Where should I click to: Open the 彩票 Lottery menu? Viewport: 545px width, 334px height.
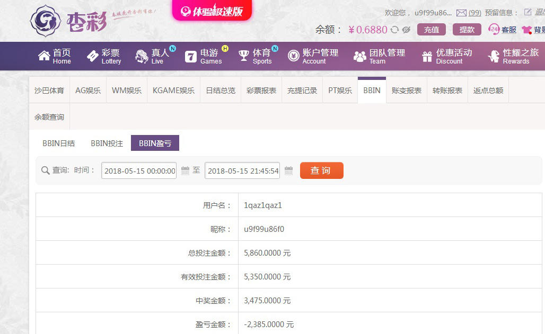coord(103,56)
